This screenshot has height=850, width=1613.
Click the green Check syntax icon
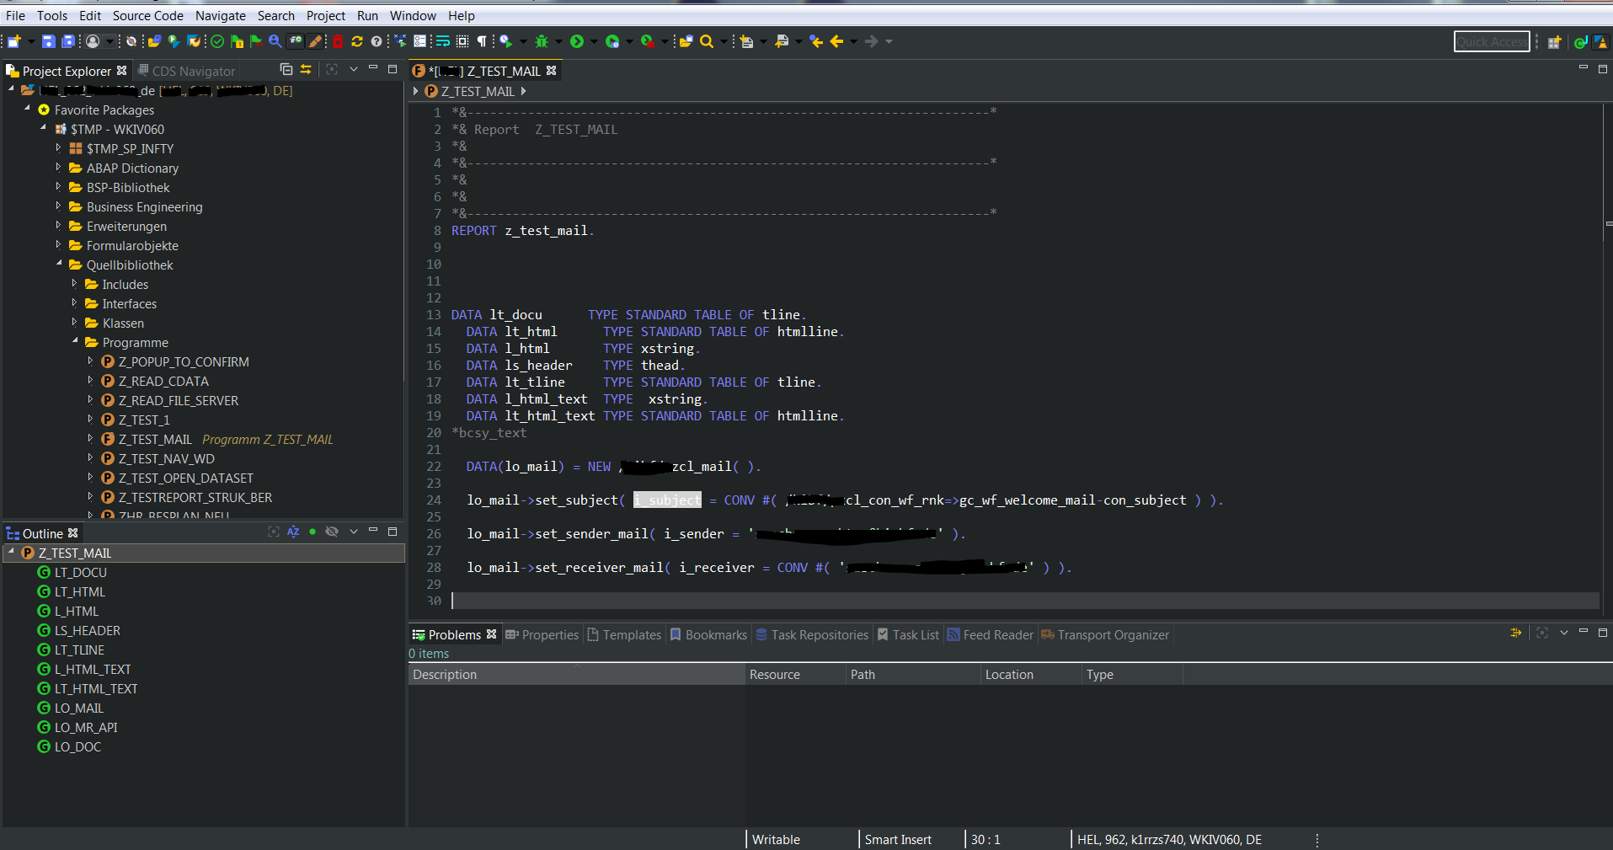[x=217, y=41]
